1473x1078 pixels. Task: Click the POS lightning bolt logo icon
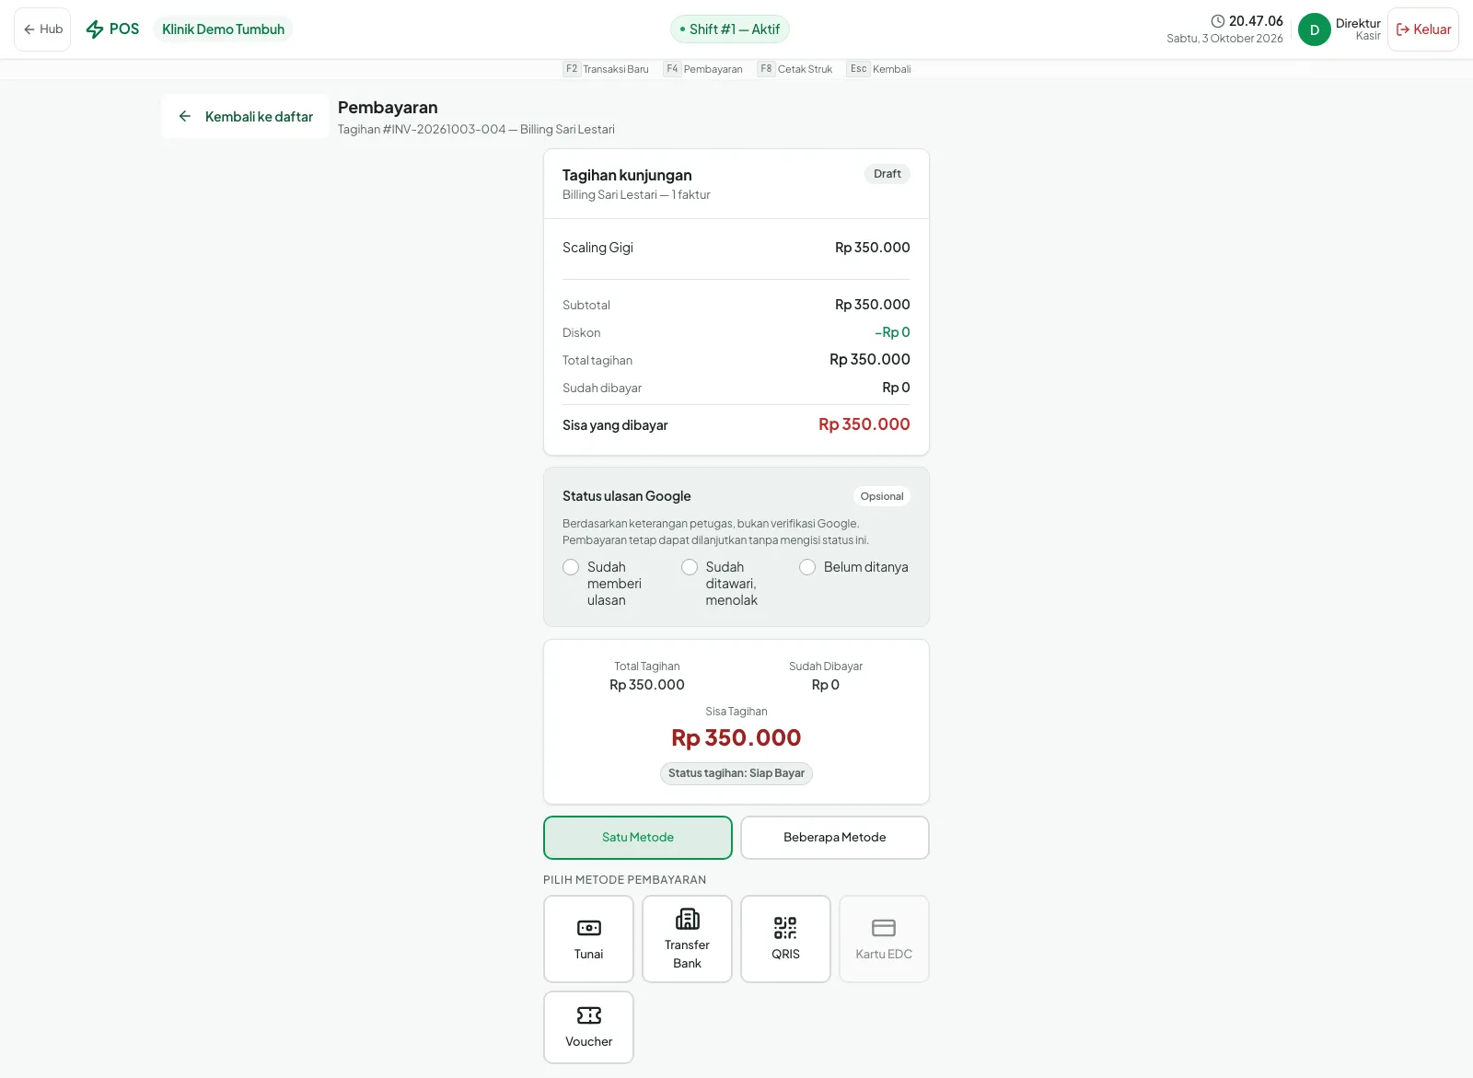click(x=95, y=29)
